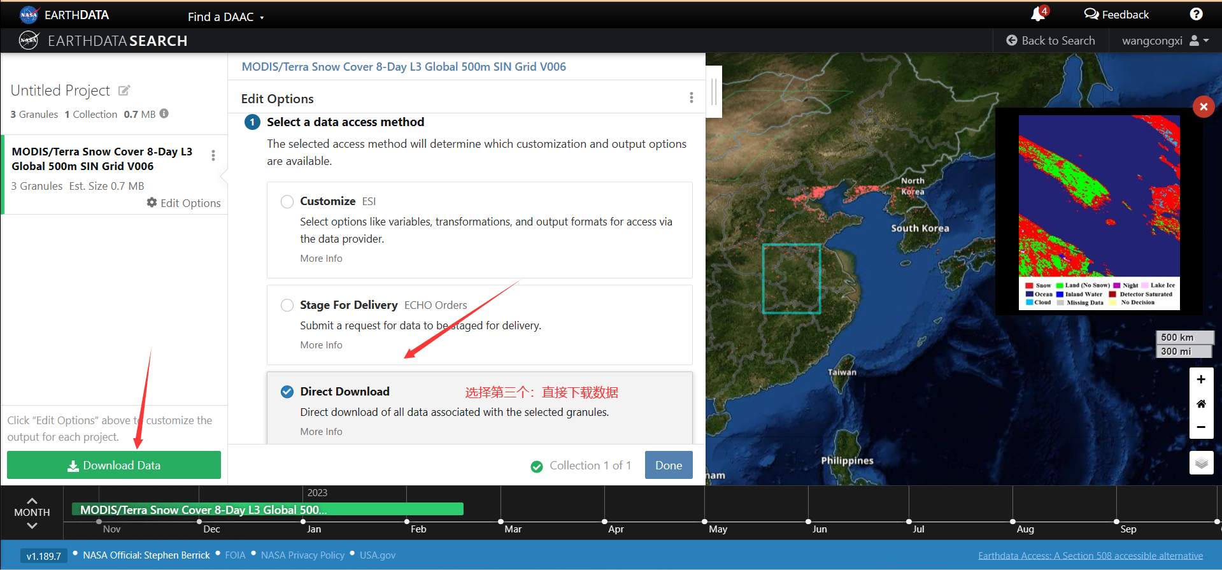The width and height of the screenshot is (1222, 570).
Task: Show project size info icon
Action: tap(164, 113)
